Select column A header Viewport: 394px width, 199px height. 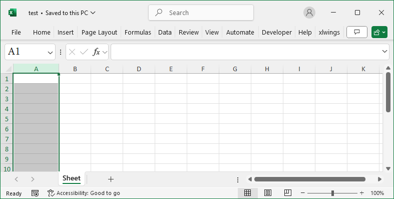click(x=36, y=69)
